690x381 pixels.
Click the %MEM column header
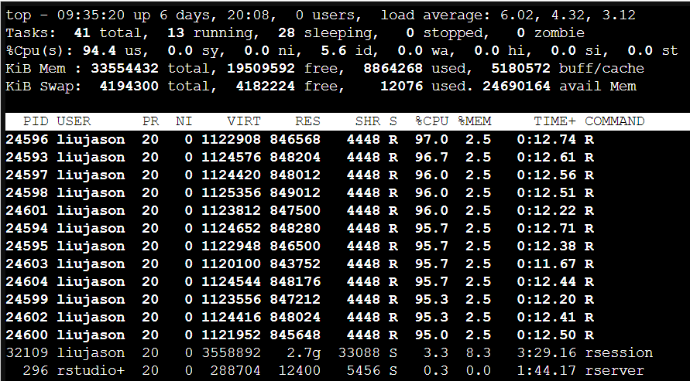tap(474, 121)
